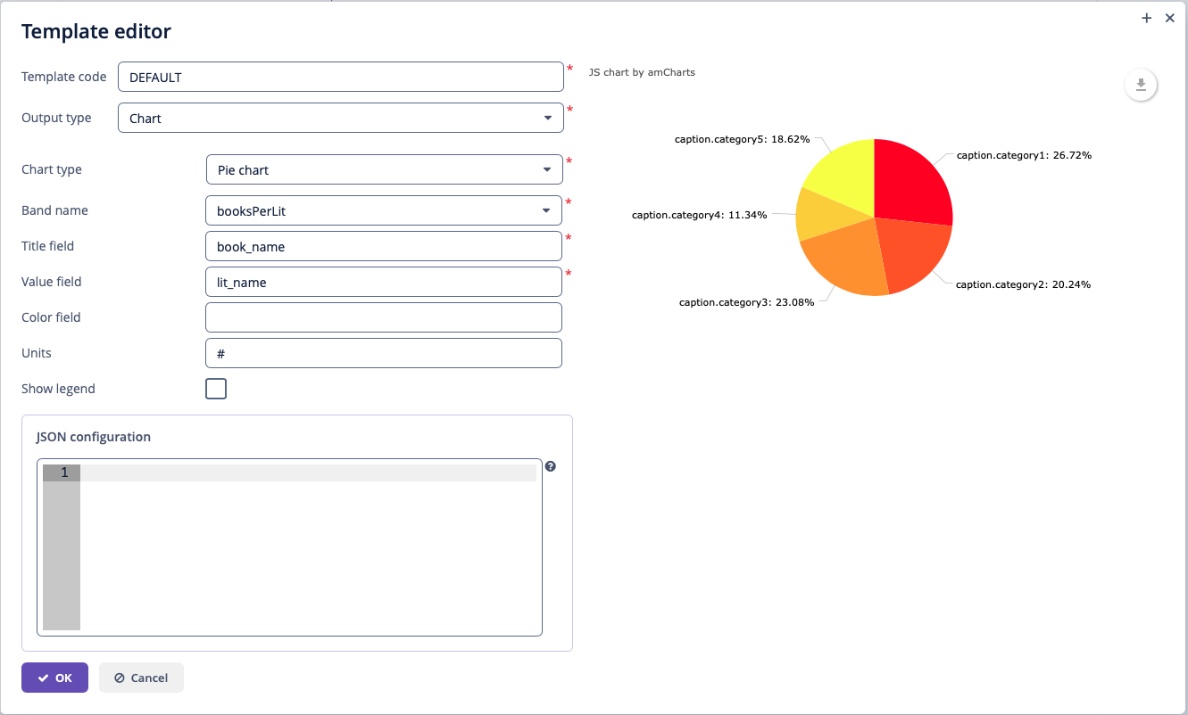Click the Value field input lit_name

coord(384,282)
